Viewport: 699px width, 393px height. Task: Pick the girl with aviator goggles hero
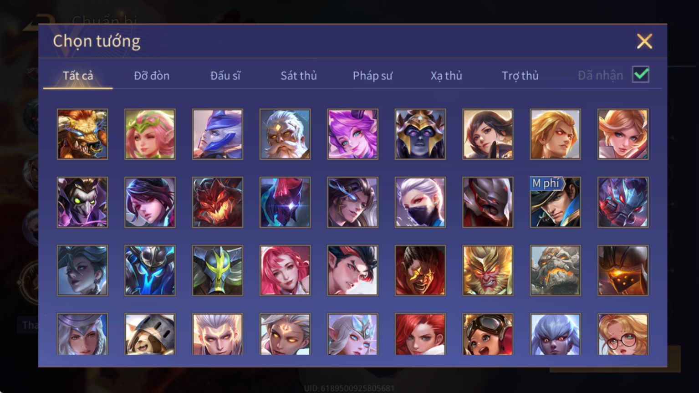pos(488,334)
